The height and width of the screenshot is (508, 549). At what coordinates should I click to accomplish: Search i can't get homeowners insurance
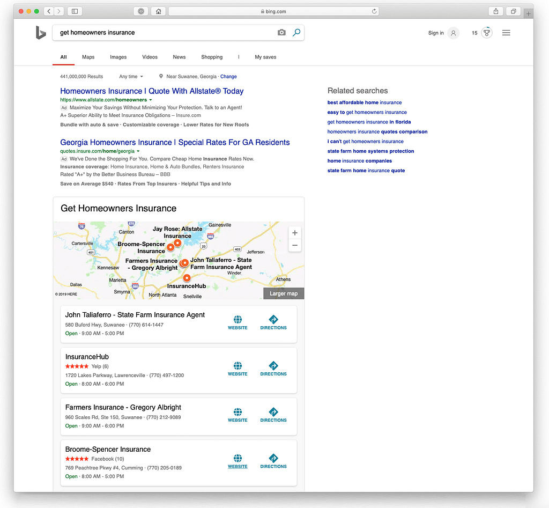point(365,142)
